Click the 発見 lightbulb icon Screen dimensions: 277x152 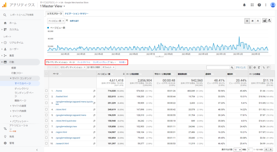click(5, 136)
